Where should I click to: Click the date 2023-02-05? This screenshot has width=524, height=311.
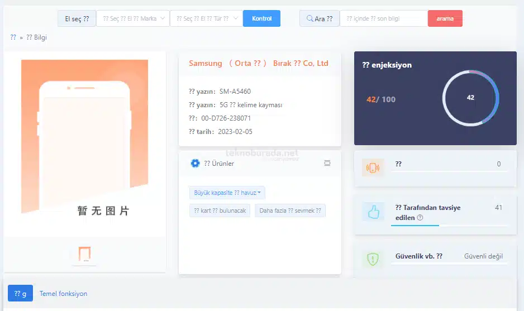pos(235,131)
